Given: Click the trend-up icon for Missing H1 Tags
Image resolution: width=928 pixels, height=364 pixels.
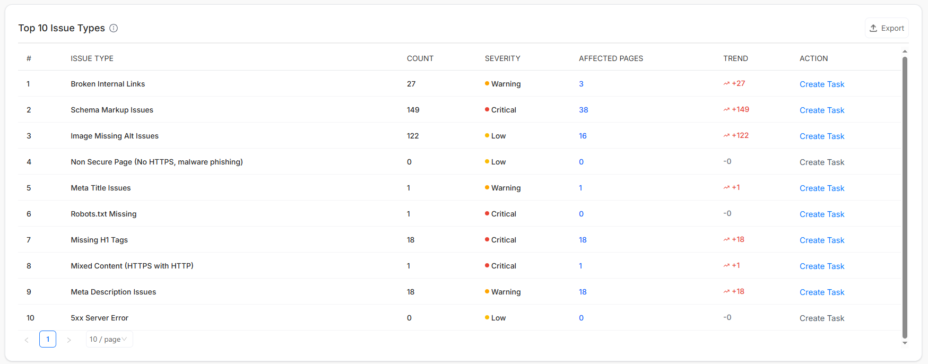Looking at the screenshot, I should [x=726, y=239].
